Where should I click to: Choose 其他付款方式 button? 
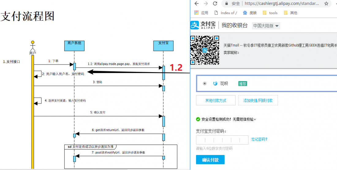coord(216,100)
